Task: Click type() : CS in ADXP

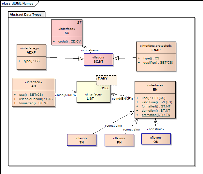Action: (32, 61)
